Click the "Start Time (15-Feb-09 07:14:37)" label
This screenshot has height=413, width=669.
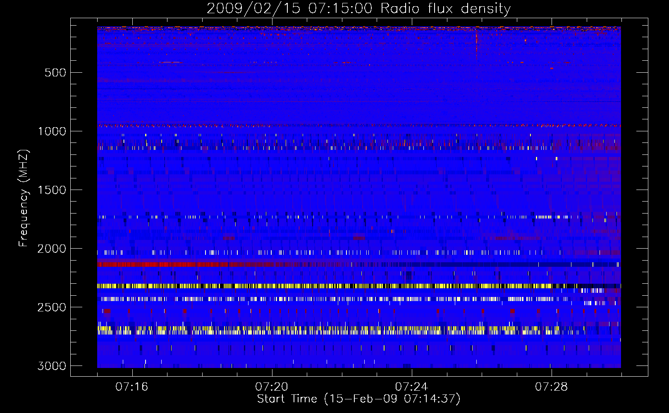(358, 399)
